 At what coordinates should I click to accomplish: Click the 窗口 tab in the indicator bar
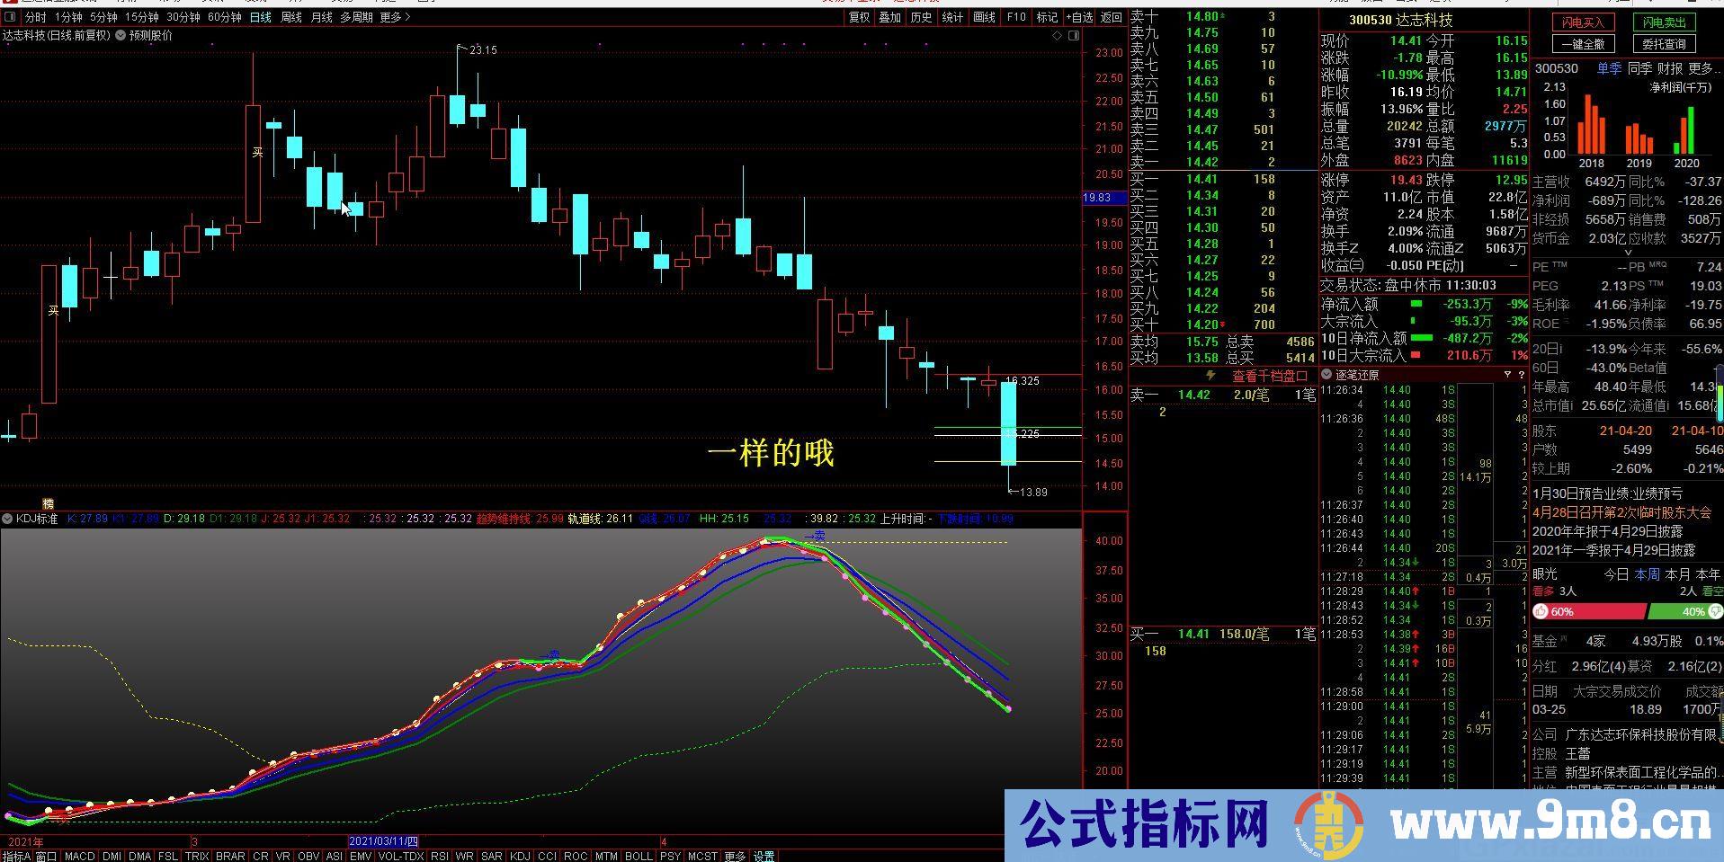coord(46,856)
